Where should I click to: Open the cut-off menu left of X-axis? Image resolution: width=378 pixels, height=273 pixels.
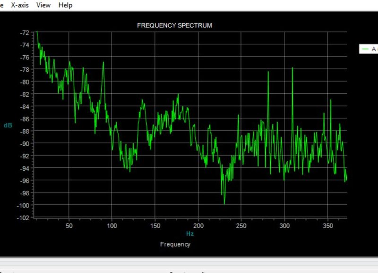point(2,5)
